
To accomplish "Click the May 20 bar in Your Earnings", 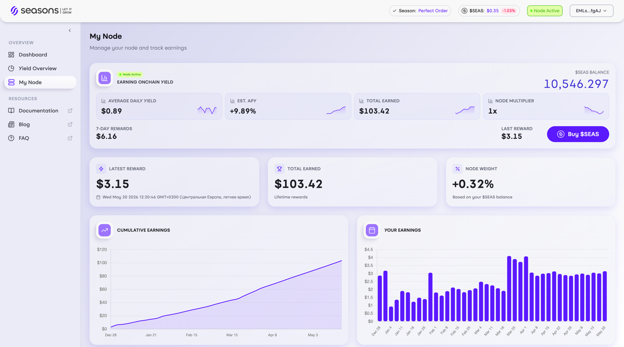I will coord(604,296).
